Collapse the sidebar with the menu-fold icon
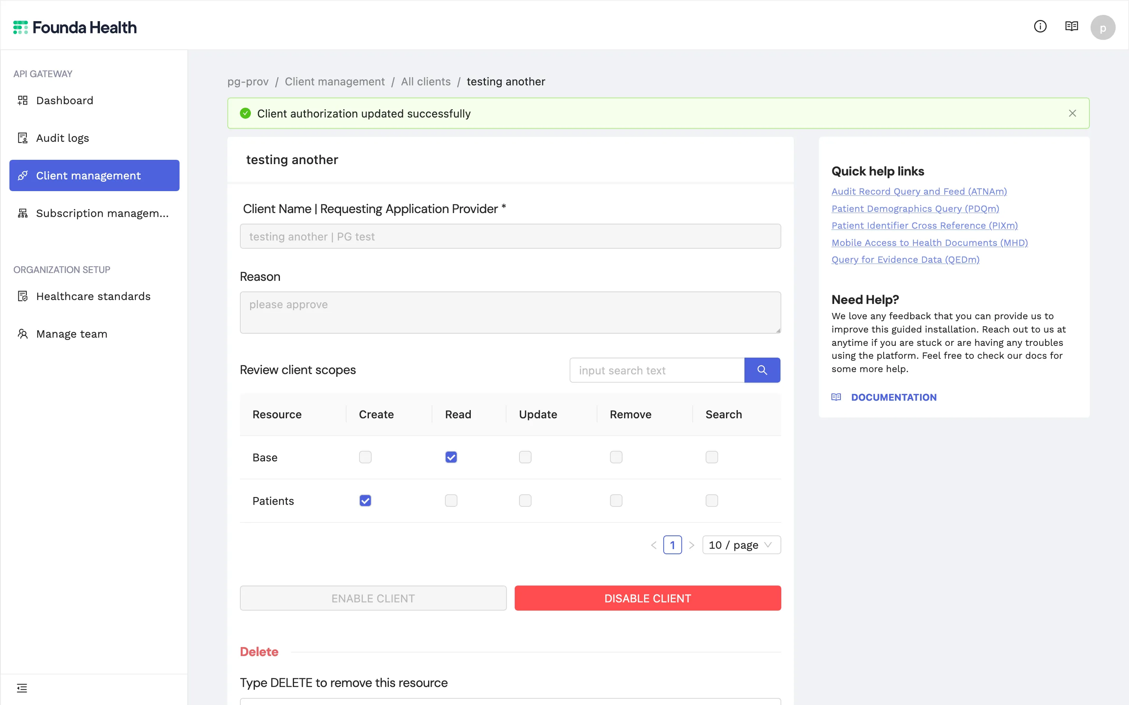The image size is (1129, 705). click(x=22, y=688)
